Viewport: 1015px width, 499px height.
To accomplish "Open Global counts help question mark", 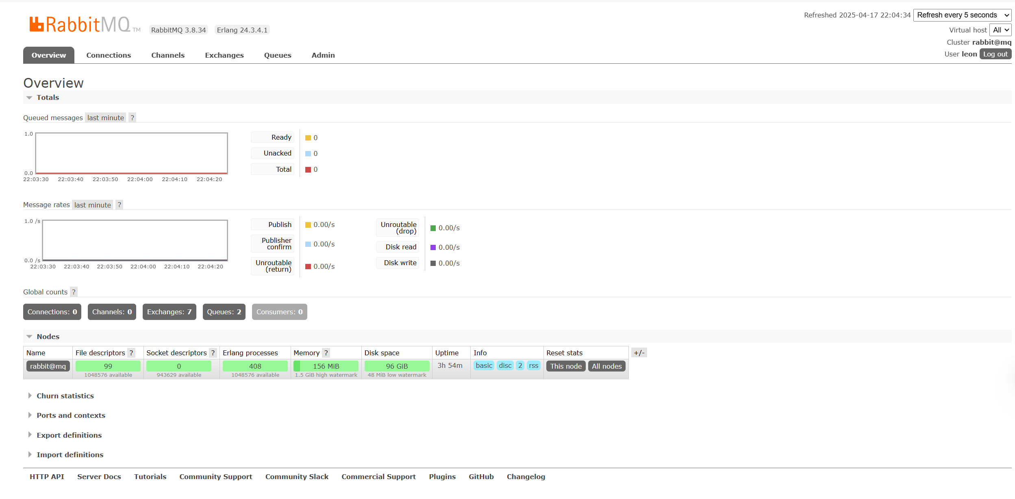I will click(x=74, y=292).
